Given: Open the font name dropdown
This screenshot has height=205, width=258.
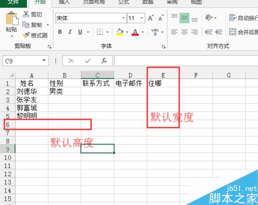Looking at the screenshot, I should [x=123, y=18].
